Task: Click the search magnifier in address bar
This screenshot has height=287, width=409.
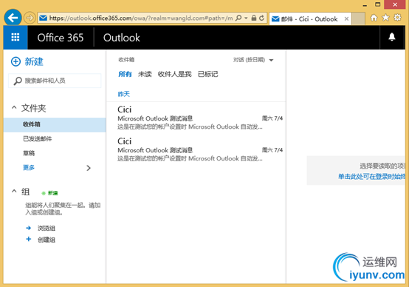Action: click(238, 18)
